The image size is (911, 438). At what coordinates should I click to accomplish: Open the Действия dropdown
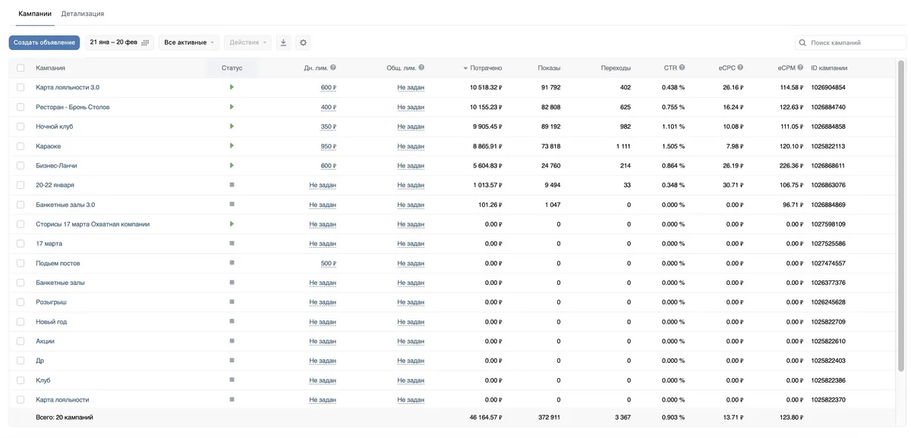pyautogui.click(x=247, y=42)
